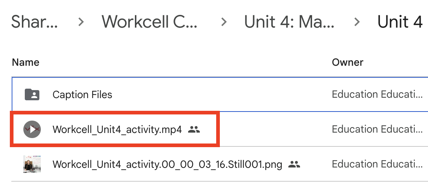Click the first breadcrumb chevron after Shar...
The width and height of the screenshot is (428, 194).
(81, 22)
